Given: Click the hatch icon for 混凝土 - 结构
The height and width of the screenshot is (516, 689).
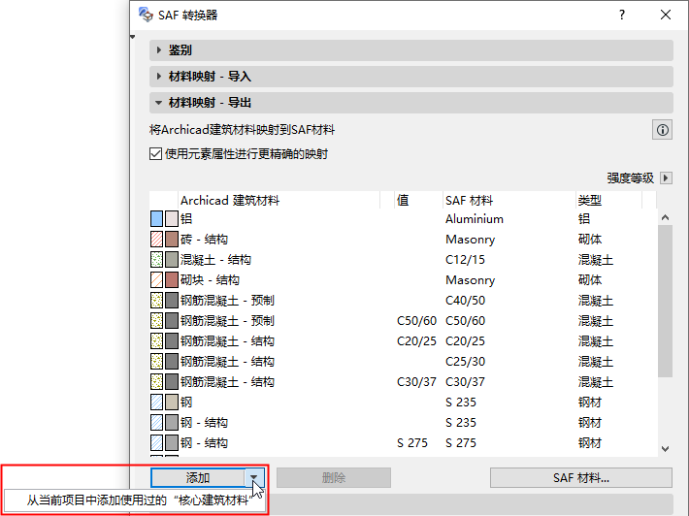Looking at the screenshot, I should point(156,260).
